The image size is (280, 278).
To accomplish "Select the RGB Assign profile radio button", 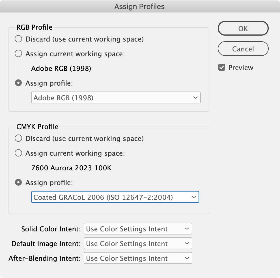I will 18,83.
